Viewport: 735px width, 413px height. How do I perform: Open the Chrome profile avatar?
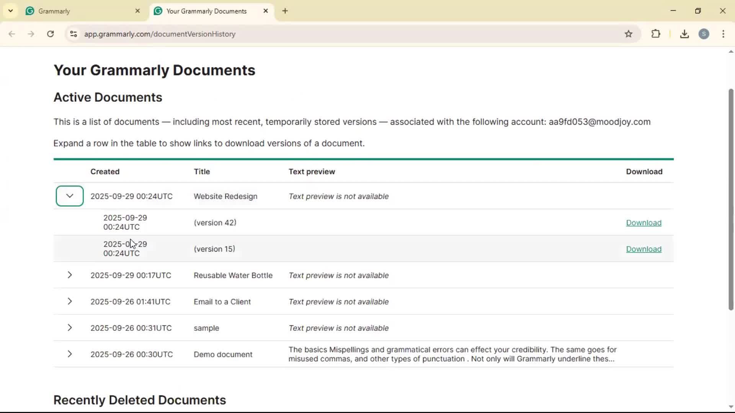click(x=704, y=34)
